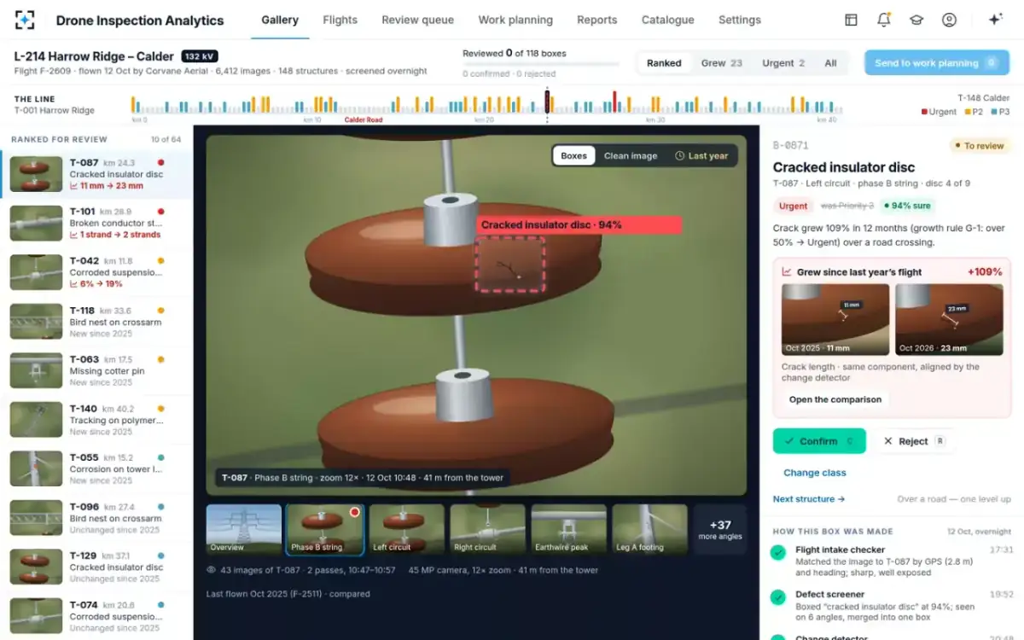
Task: Select T-087 Cracked insulator disc row
Action: pyautogui.click(x=96, y=174)
